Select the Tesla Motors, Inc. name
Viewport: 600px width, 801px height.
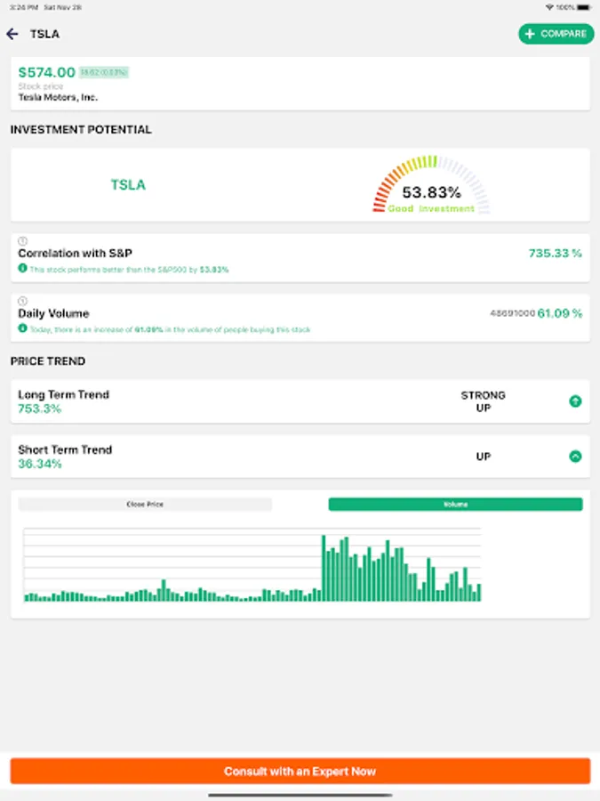pyautogui.click(x=58, y=97)
